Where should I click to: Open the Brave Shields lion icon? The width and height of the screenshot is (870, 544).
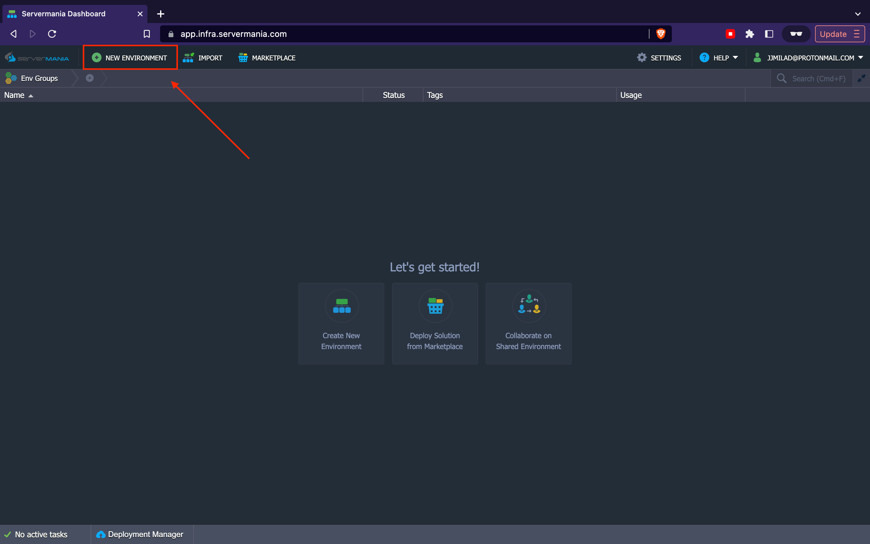[x=661, y=34]
